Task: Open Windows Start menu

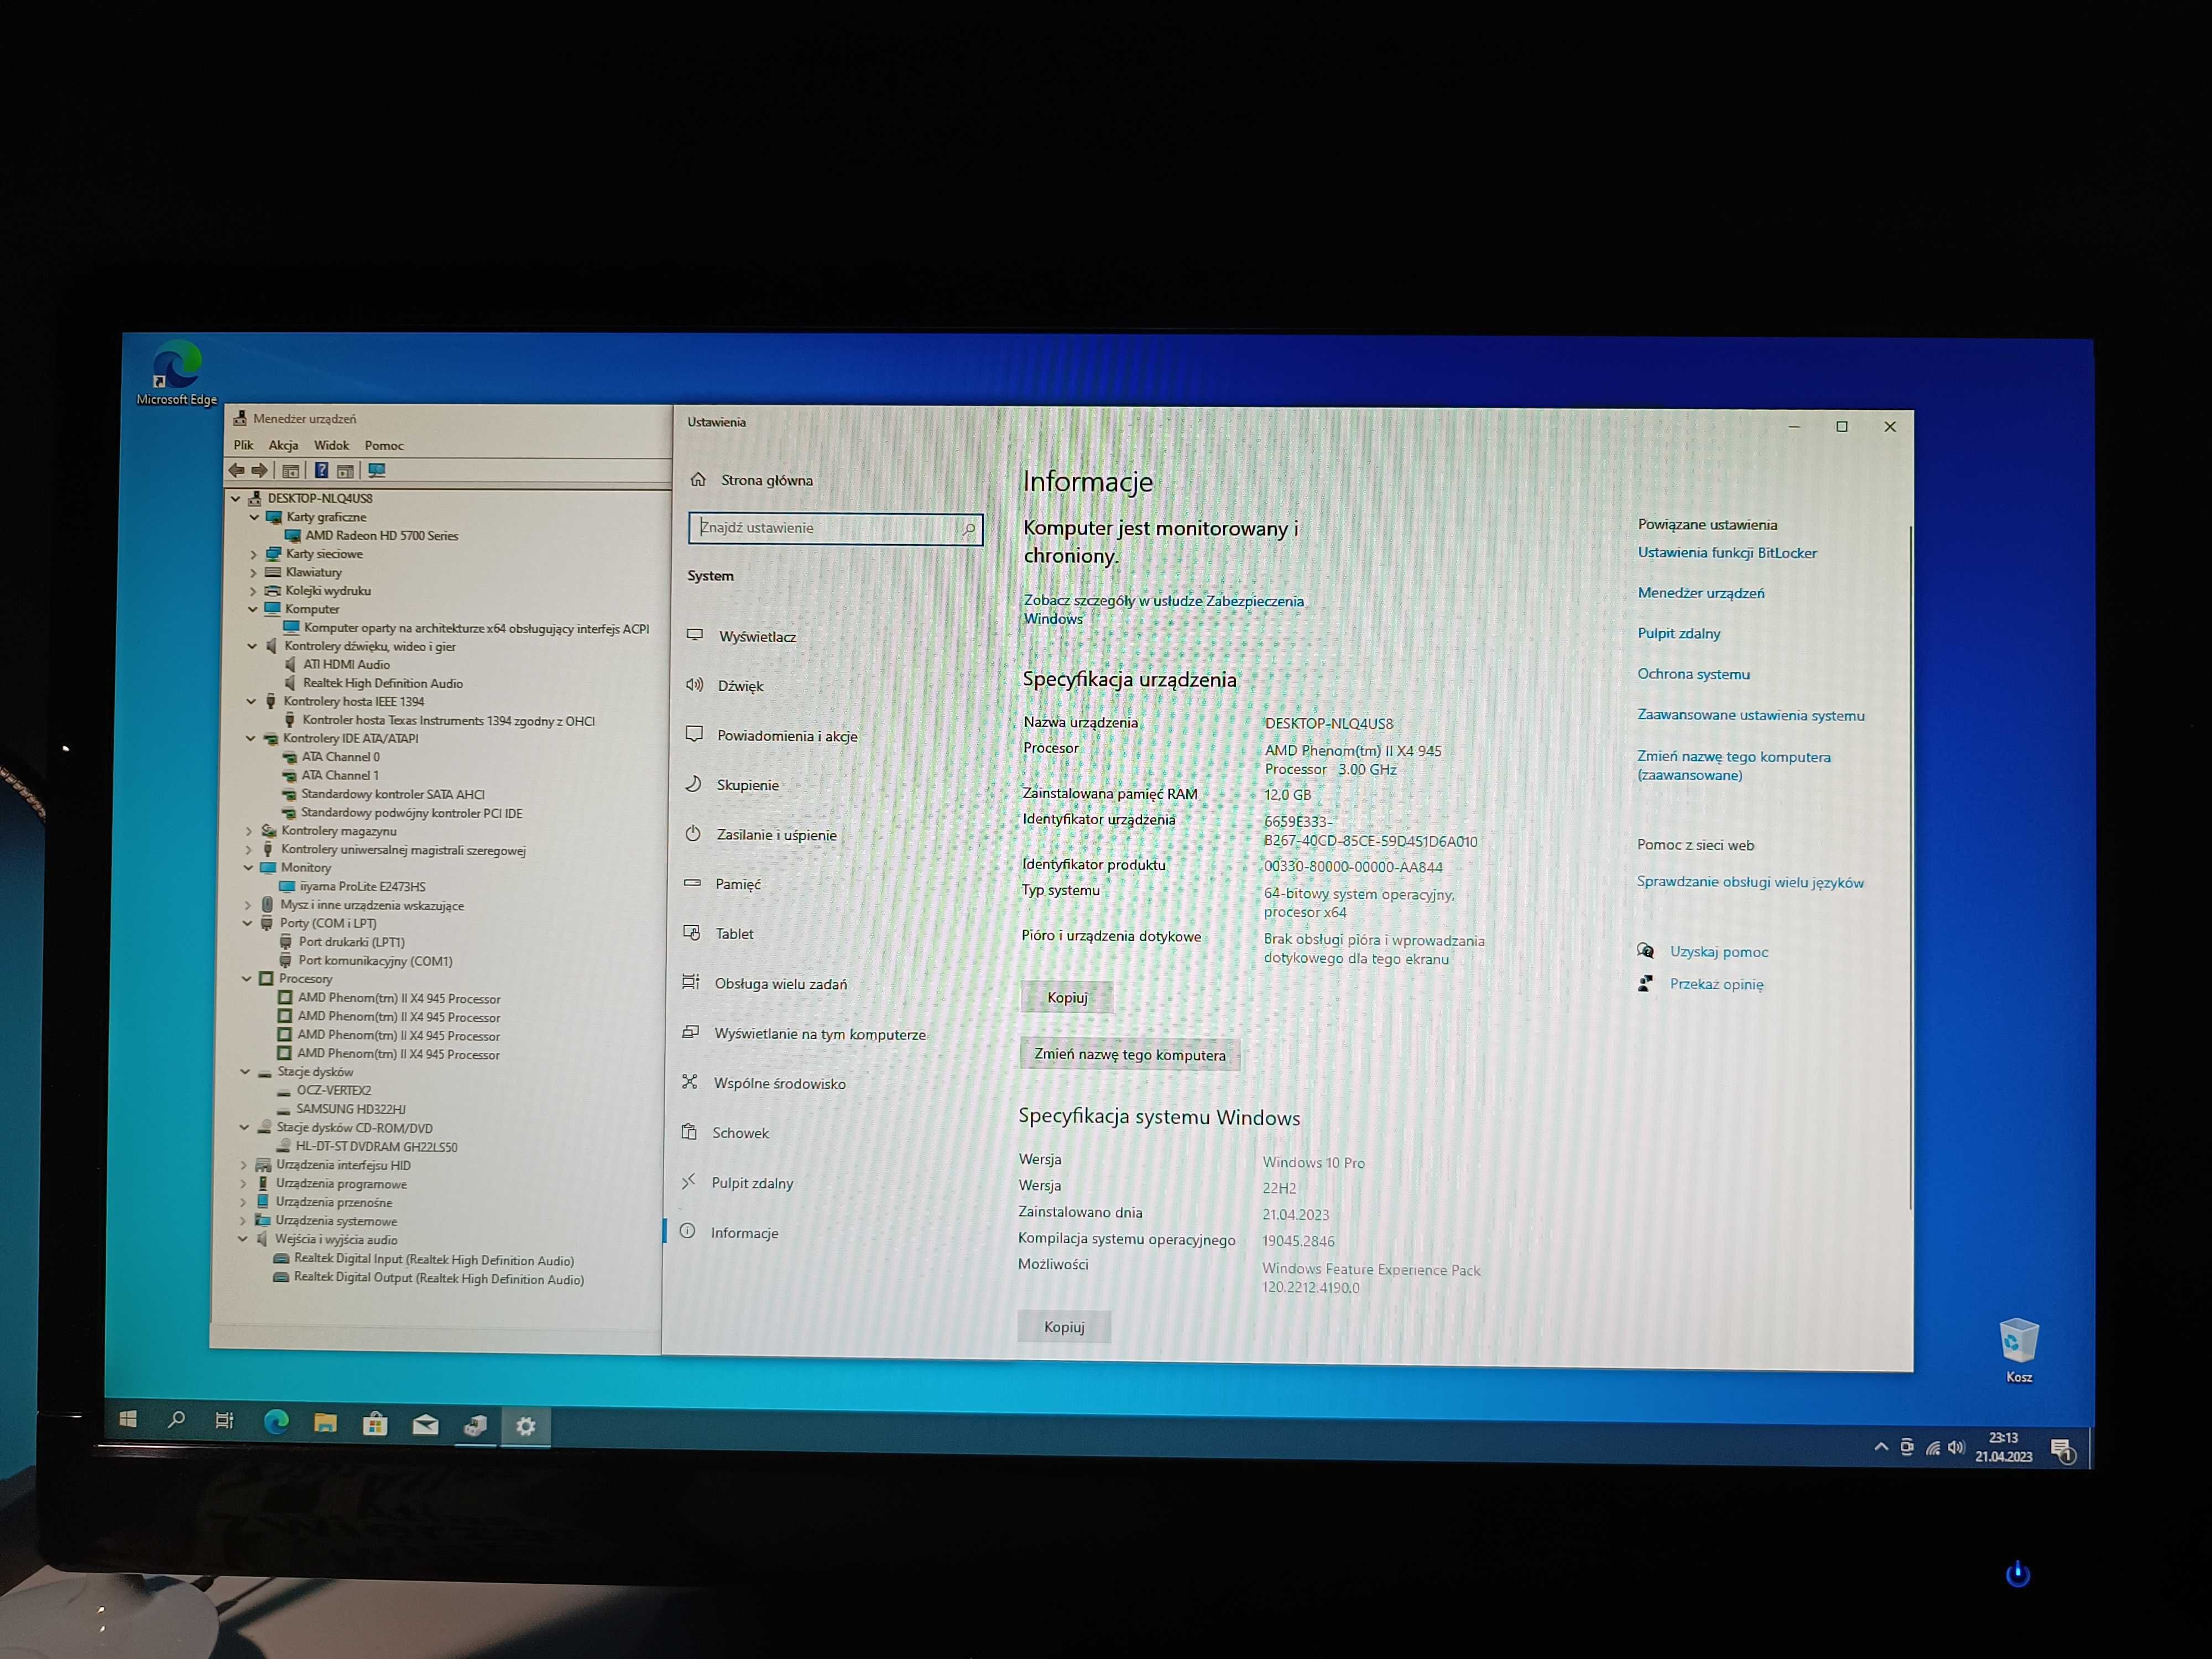Action: click(x=128, y=1419)
